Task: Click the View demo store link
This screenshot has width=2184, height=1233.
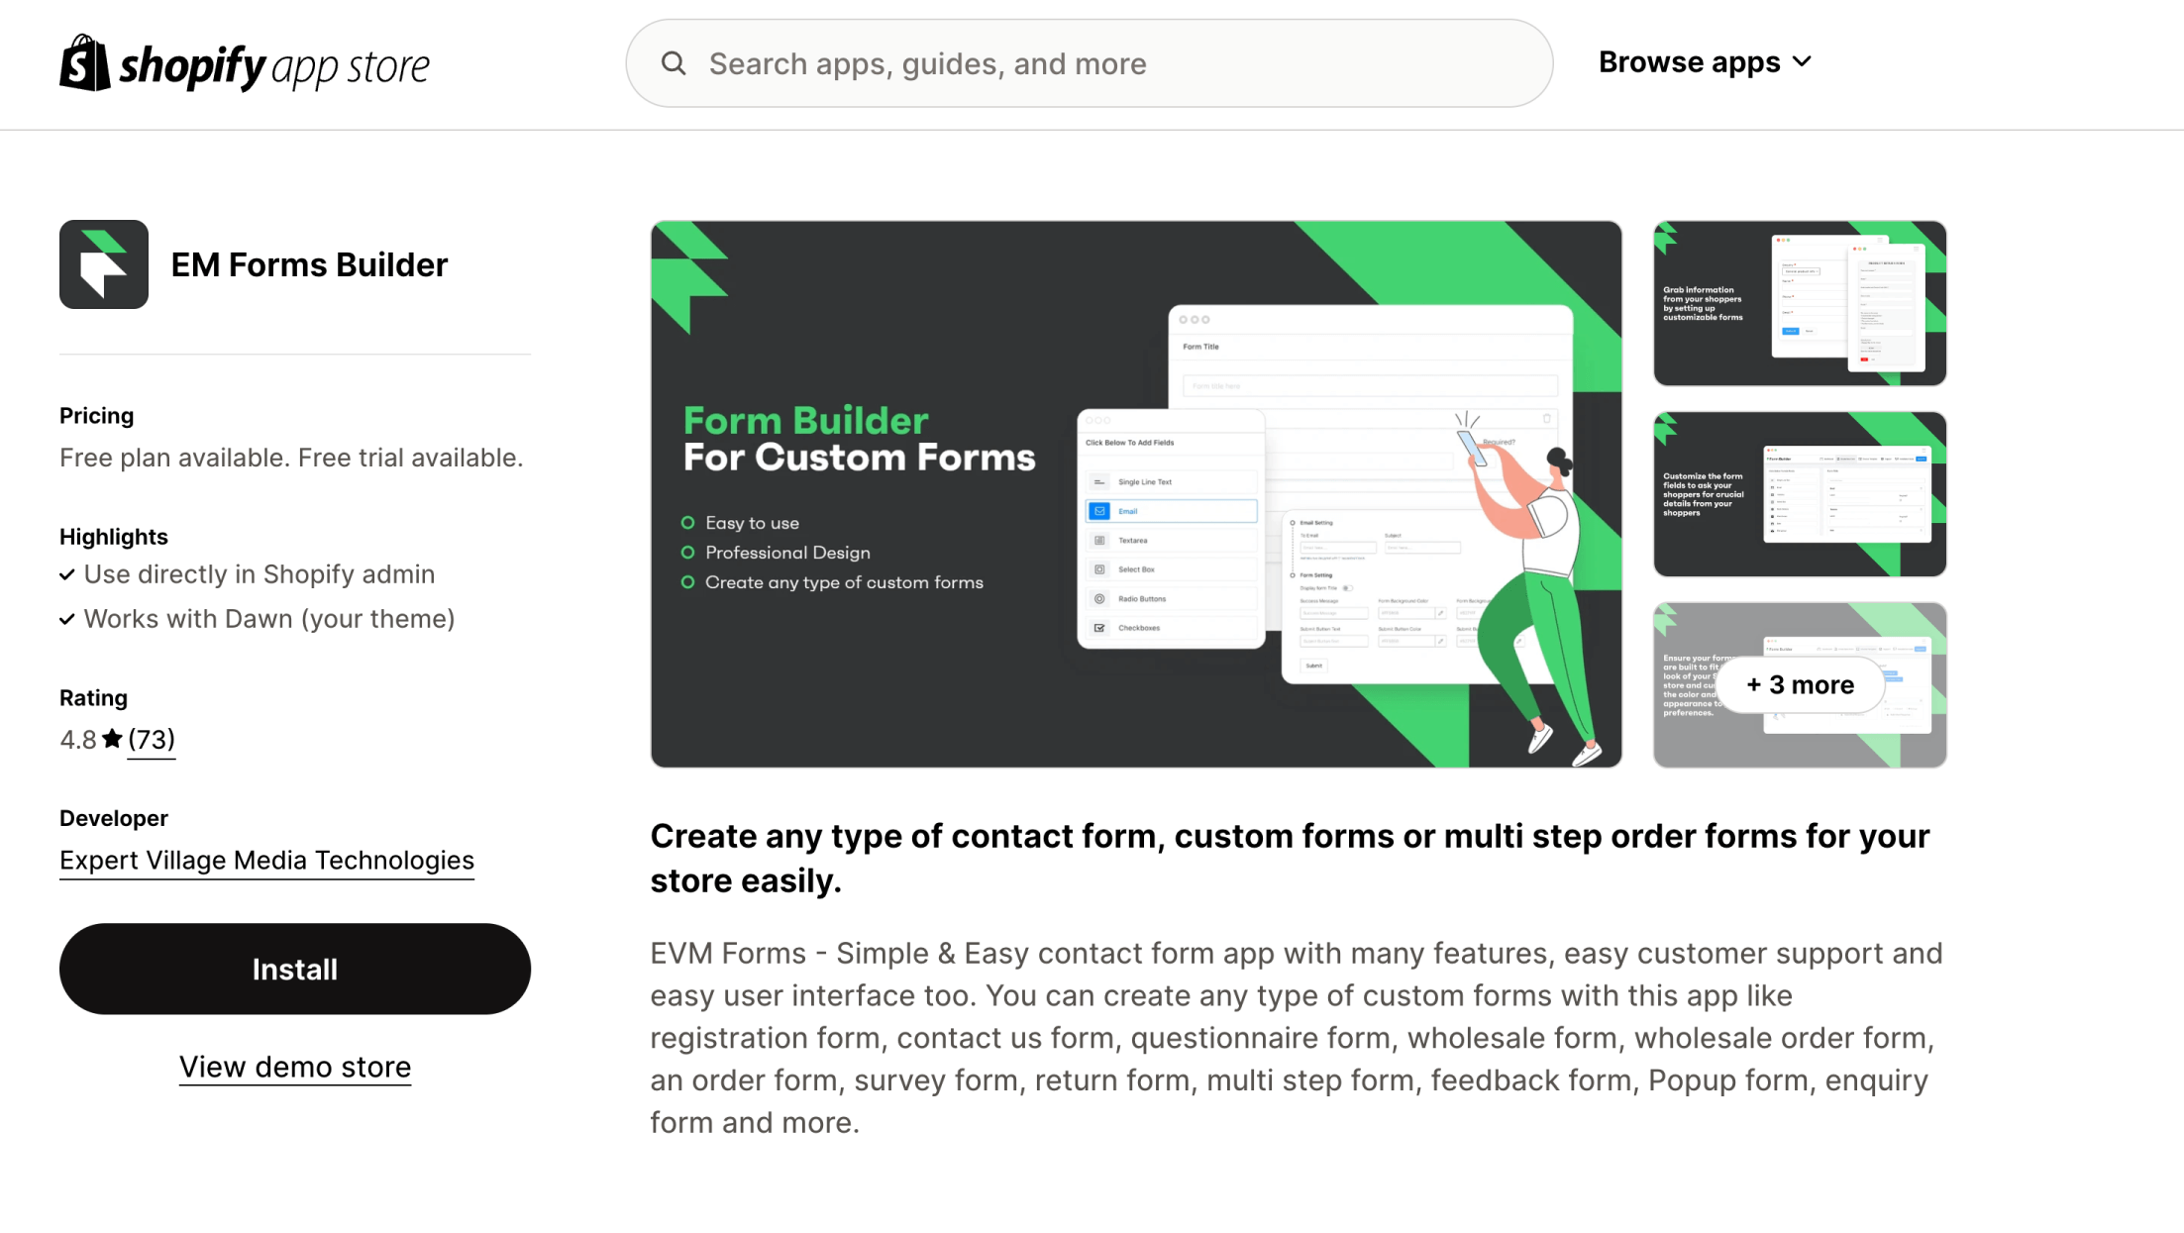Action: point(295,1067)
